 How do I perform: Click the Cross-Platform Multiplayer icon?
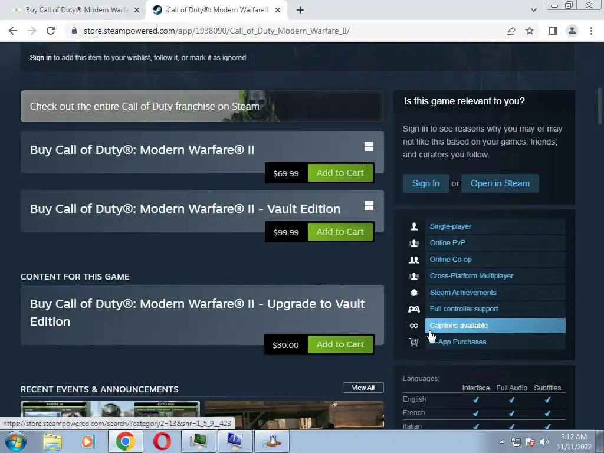click(413, 276)
